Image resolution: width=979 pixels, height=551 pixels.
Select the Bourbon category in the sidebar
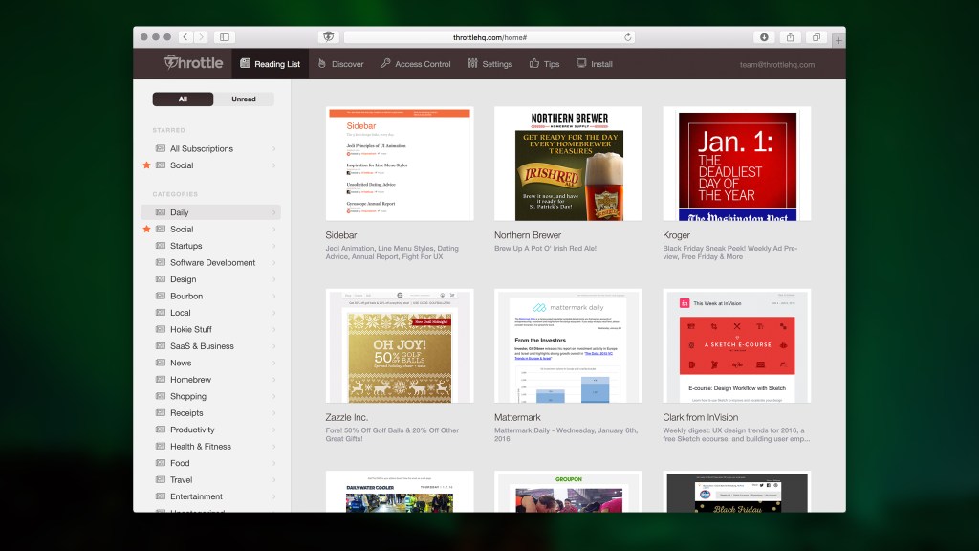point(186,296)
